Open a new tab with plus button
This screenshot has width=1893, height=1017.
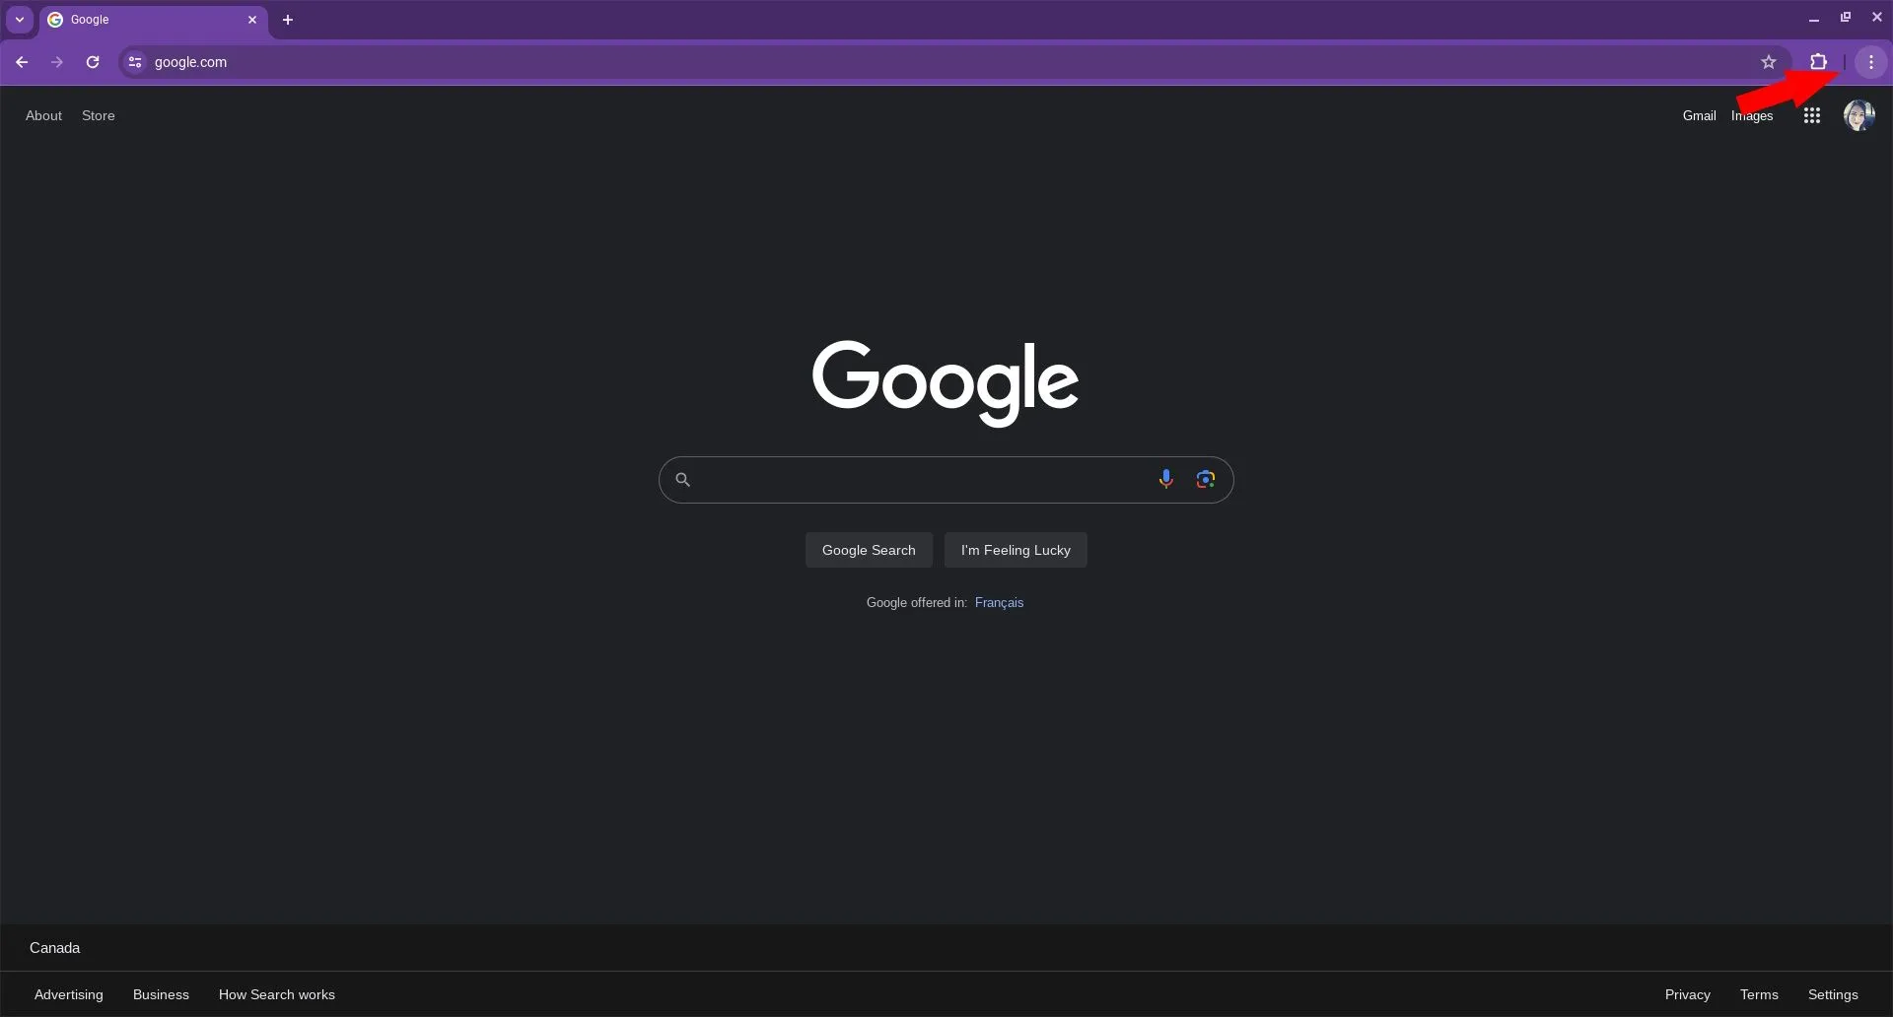click(x=288, y=20)
